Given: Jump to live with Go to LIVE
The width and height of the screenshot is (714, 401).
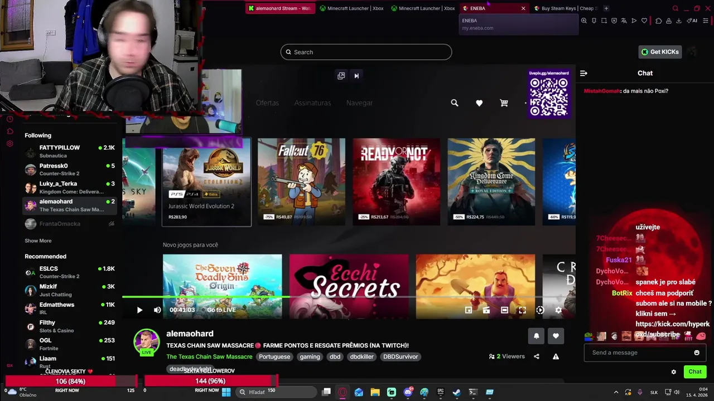Looking at the screenshot, I should (221, 310).
